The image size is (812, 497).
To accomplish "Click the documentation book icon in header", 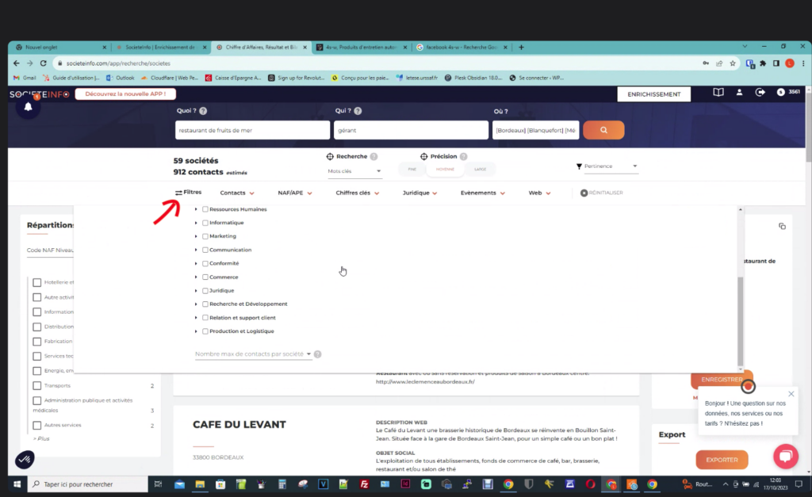I will tap(718, 93).
